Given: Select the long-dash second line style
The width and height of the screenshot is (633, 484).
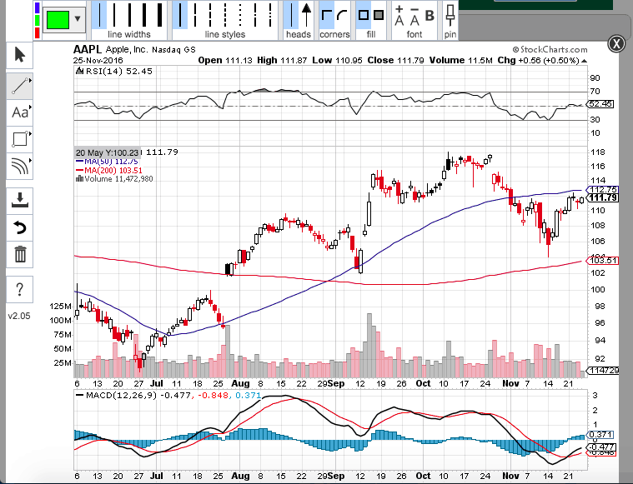Looking at the screenshot, I should coord(195,15).
